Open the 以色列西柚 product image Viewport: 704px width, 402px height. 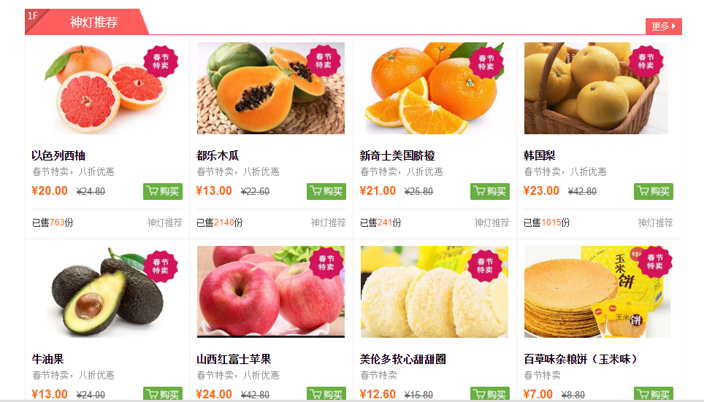[x=107, y=88]
